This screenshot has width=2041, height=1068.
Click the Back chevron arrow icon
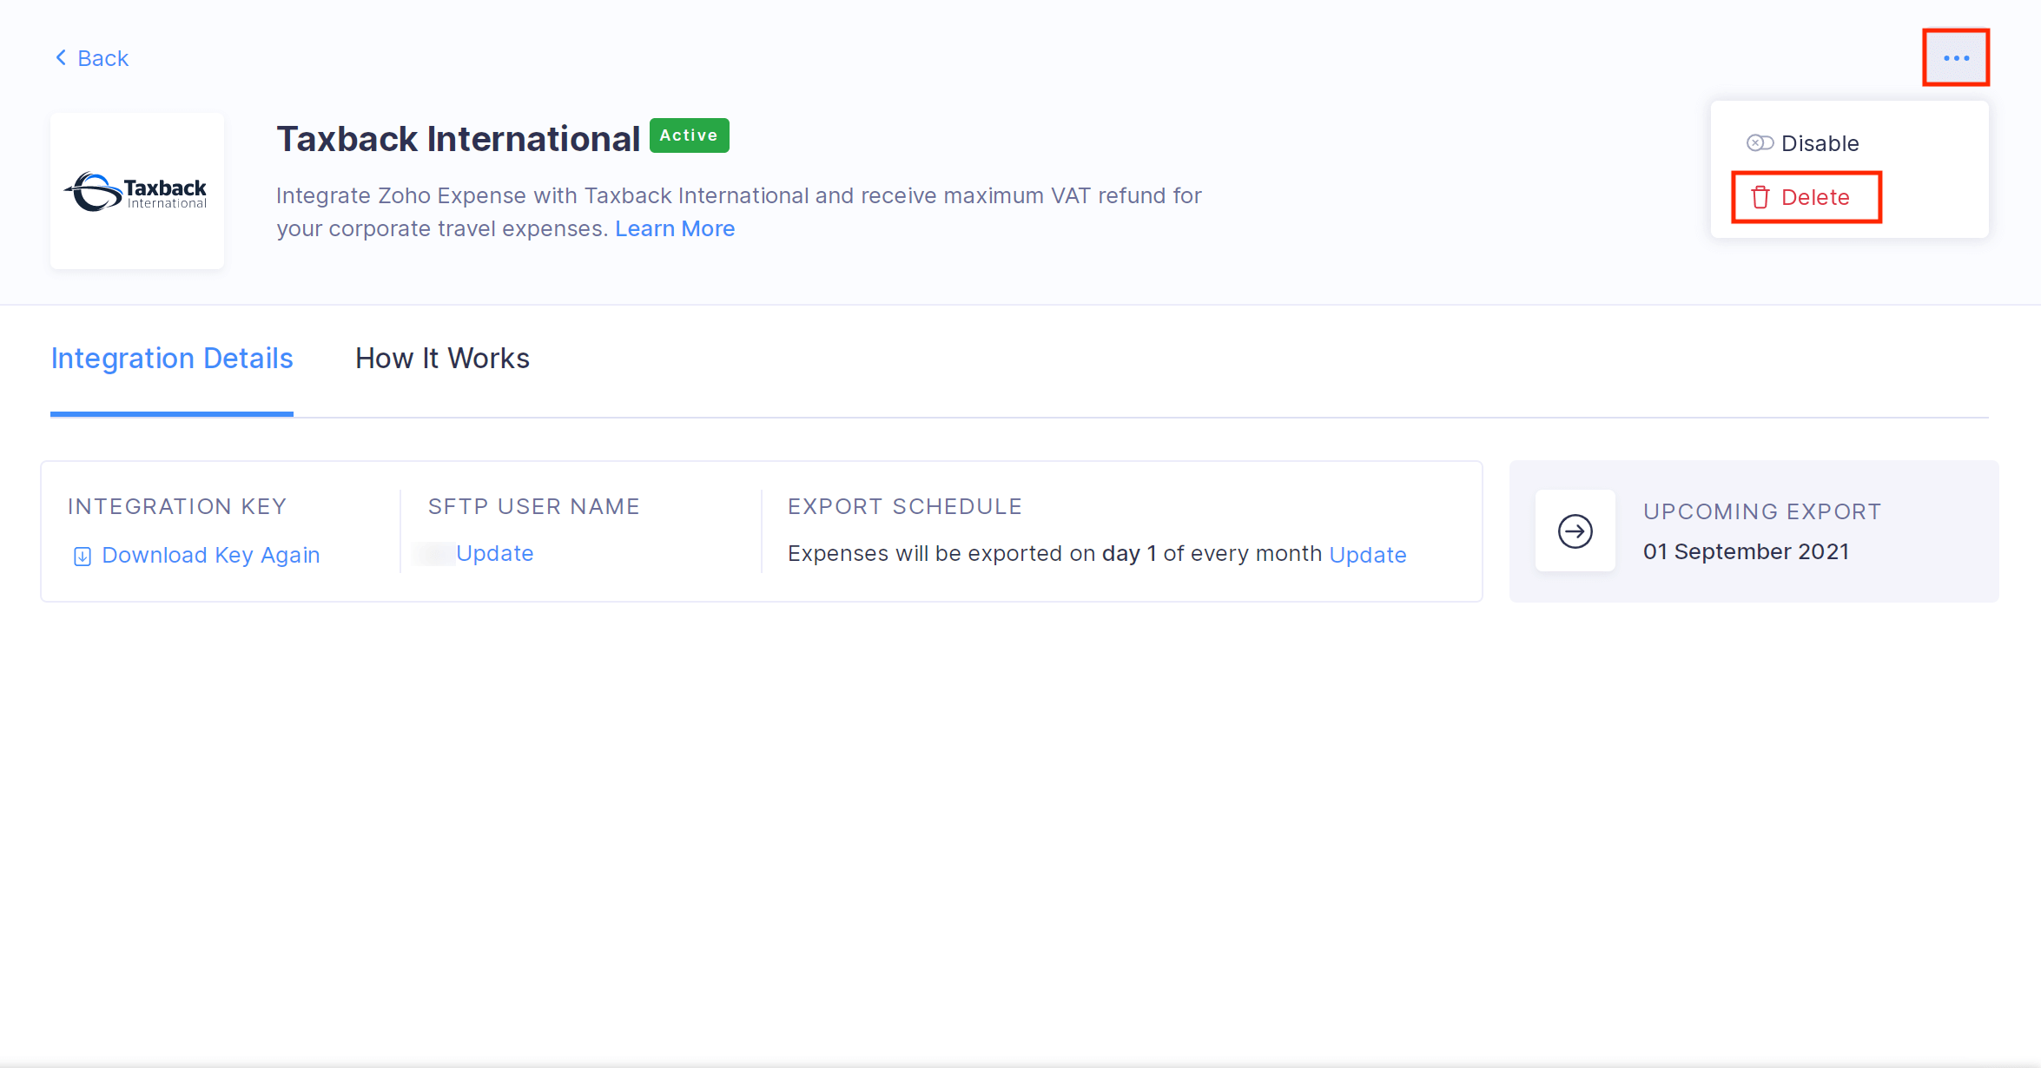tap(61, 58)
